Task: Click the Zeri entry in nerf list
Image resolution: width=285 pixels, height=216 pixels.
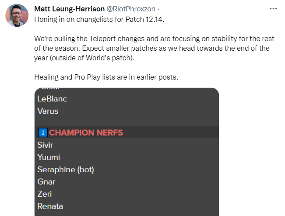Action: click(x=44, y=194)
